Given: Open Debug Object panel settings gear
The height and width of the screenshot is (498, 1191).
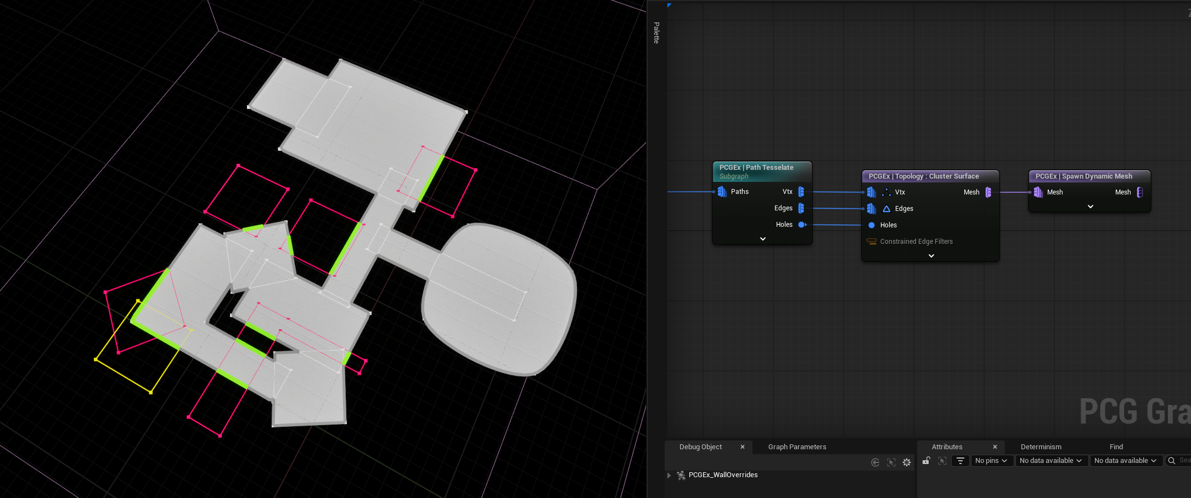Looking at the screenshot, I should [x=907, y=462].
